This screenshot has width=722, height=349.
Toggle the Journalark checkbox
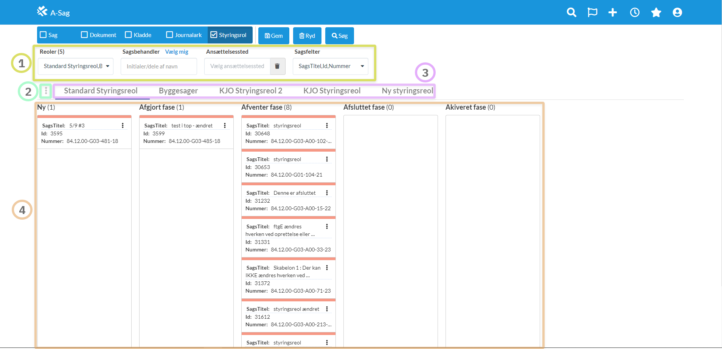(169, 35)
